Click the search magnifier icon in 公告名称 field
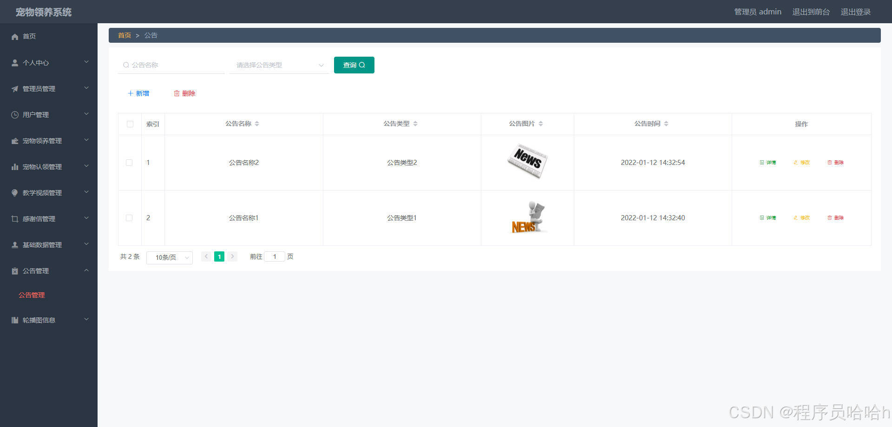 click(x=126, y=65)
